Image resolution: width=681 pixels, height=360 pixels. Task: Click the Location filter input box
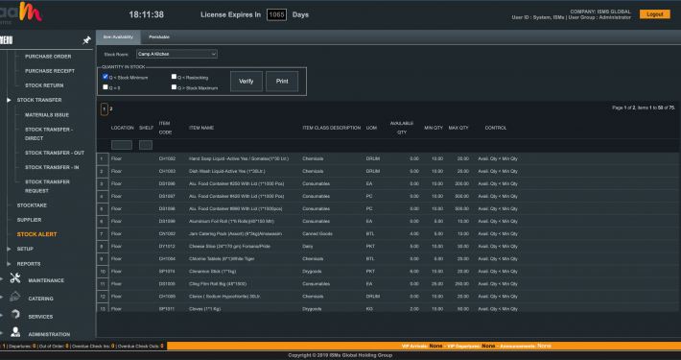(122, 145)
